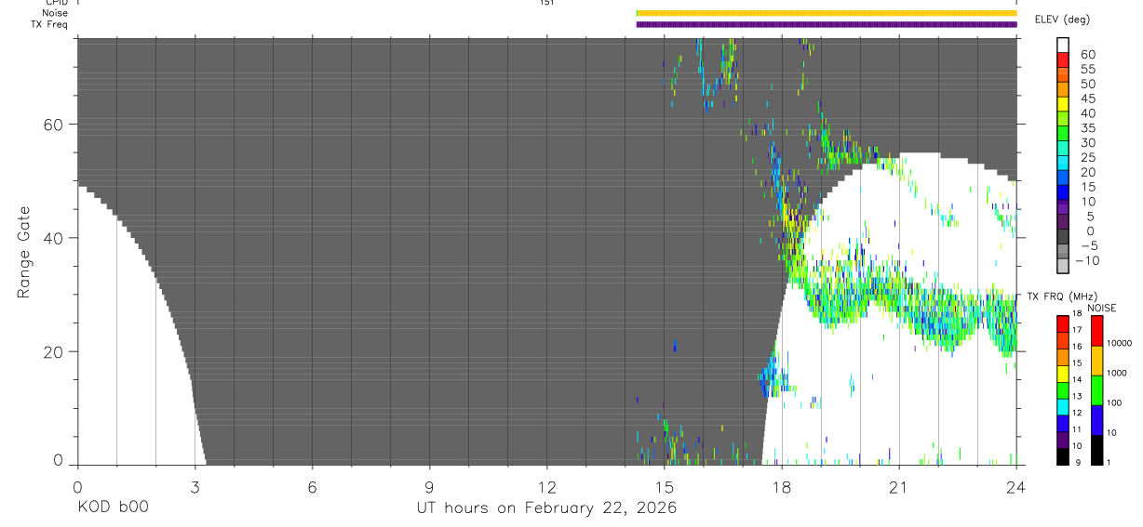This screenshot has width=1143, height=527.
Task: Click the green 100–1000 NOISE swatch
Action: click(1096, 390)
